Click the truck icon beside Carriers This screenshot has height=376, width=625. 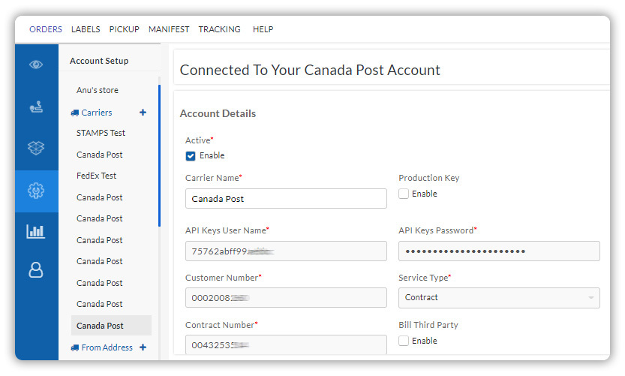[x=74, y=113]
